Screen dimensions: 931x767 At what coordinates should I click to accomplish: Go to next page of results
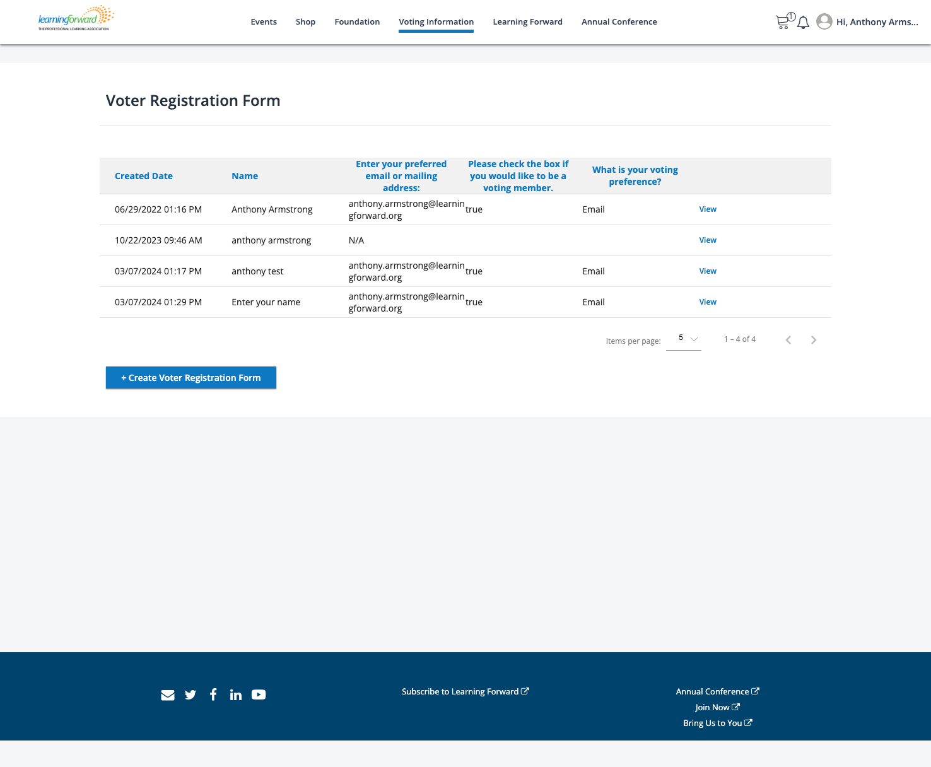(x=814, y=340)
